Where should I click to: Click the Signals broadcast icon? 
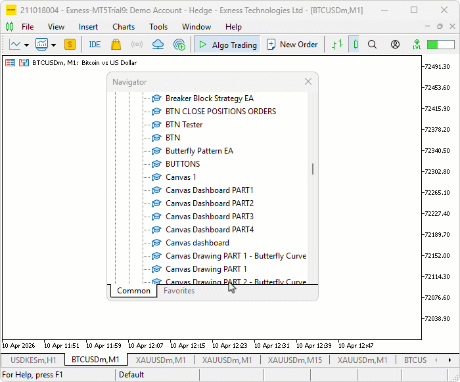pos(137,45)
